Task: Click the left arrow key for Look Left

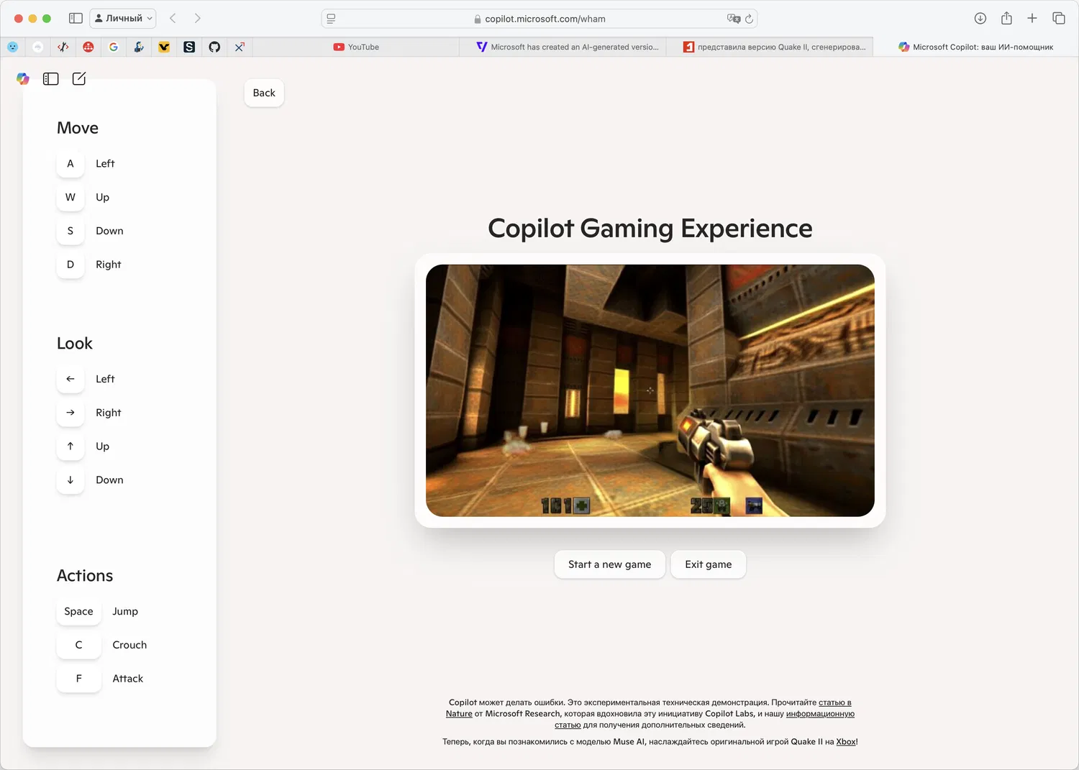Action: 70,379
